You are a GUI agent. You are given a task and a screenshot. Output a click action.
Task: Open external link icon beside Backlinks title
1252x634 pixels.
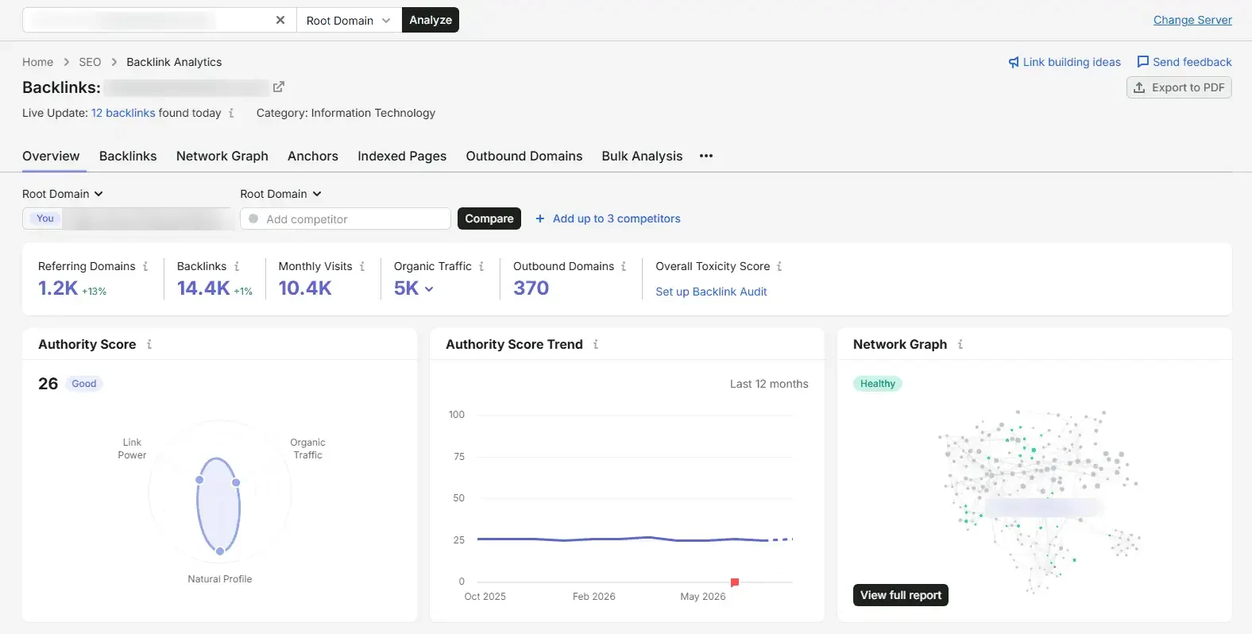[x=279, y=87]
